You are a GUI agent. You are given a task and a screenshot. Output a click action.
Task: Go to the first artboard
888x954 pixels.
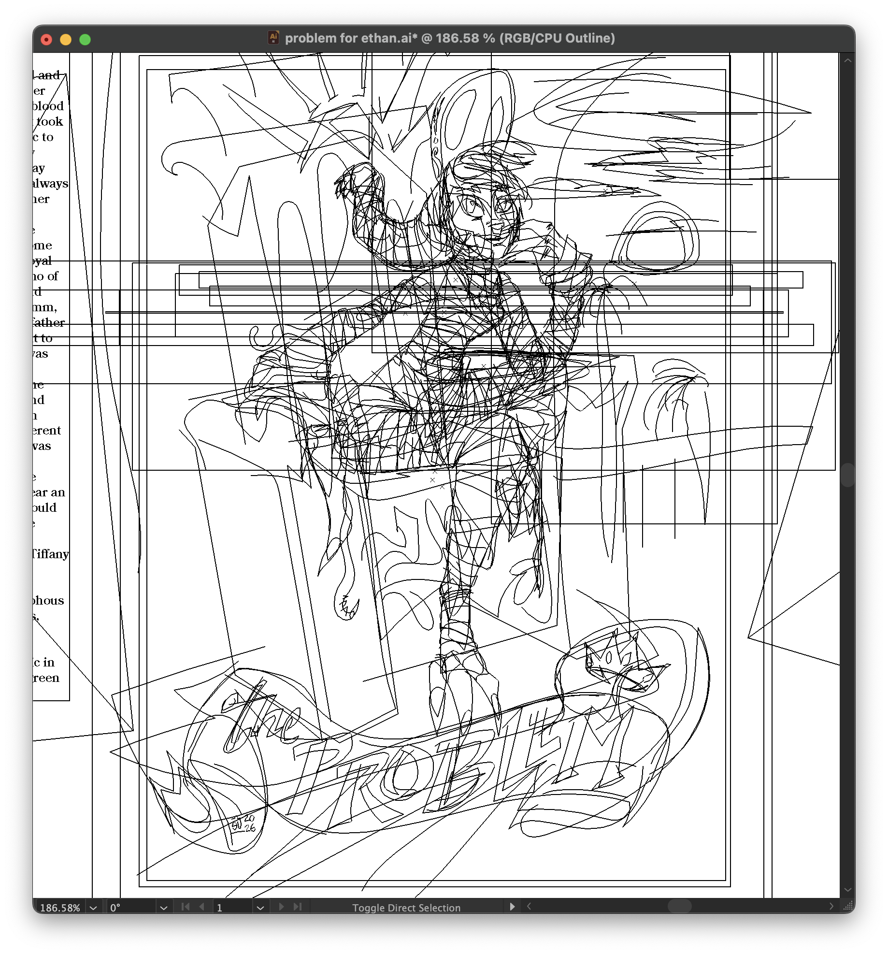point(186,907)
